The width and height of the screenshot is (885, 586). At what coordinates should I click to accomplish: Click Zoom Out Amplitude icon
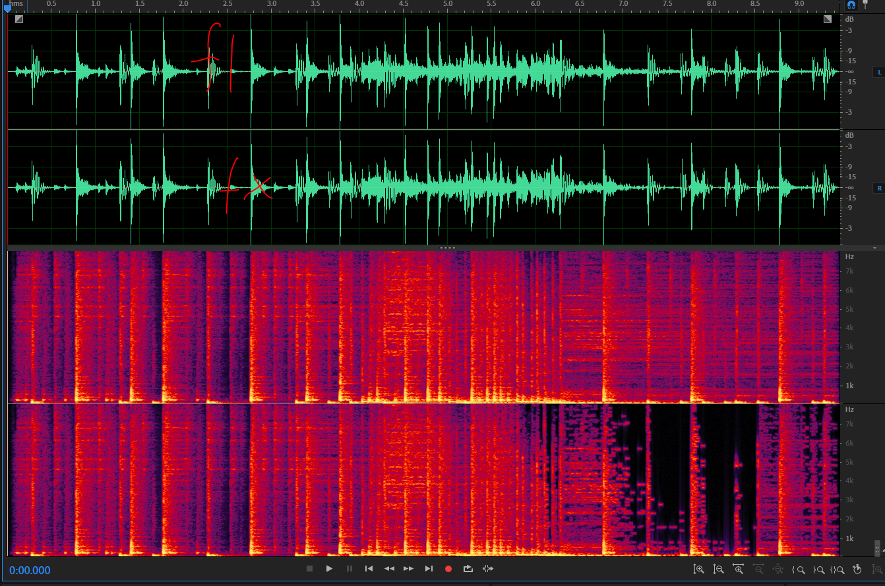pyautogui.click(x=718, y=569)
